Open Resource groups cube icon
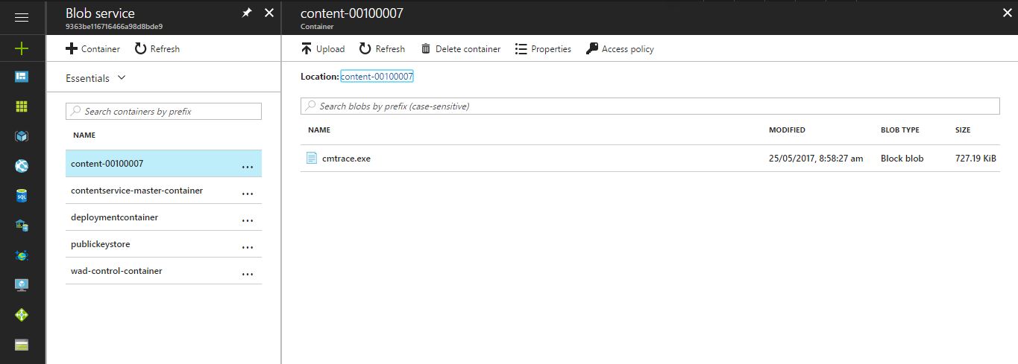This screenshot has width=1018, height=364. coord(22,136)
